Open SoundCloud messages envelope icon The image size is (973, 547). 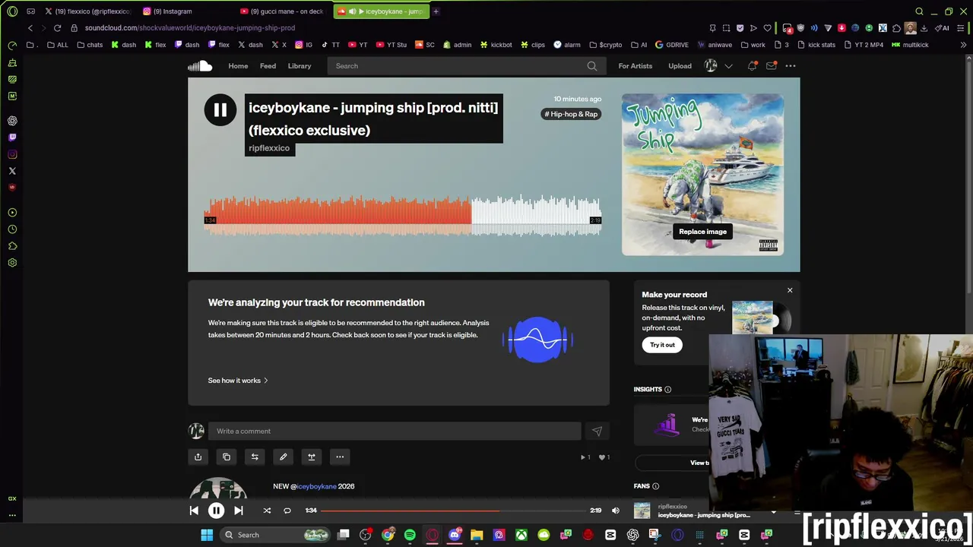(771, 66)
